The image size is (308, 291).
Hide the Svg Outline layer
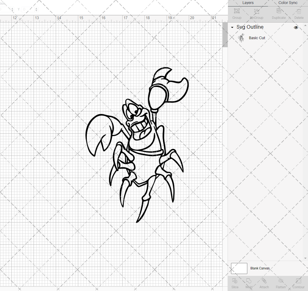tap(296, 27)
